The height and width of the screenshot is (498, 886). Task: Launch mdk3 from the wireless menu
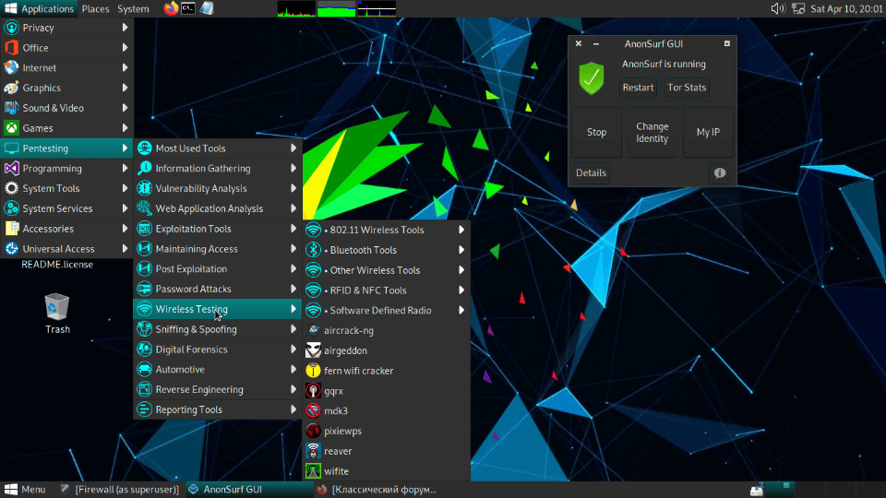pyautogui.click(x=387, y=411)
